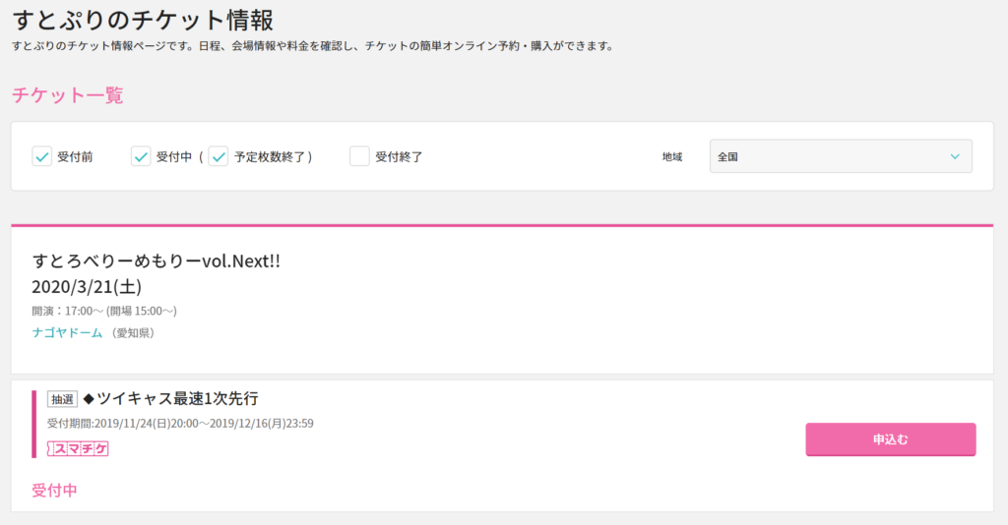1008x525 pixels.
Task: Click the チケット一覧 heading
Action: [68, 95]
